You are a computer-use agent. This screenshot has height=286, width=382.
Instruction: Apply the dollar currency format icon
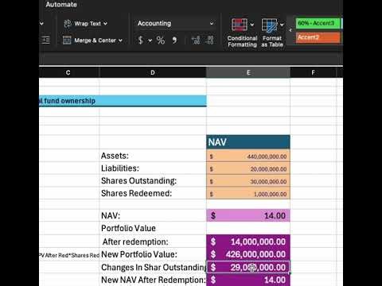[x=141, y=41]
